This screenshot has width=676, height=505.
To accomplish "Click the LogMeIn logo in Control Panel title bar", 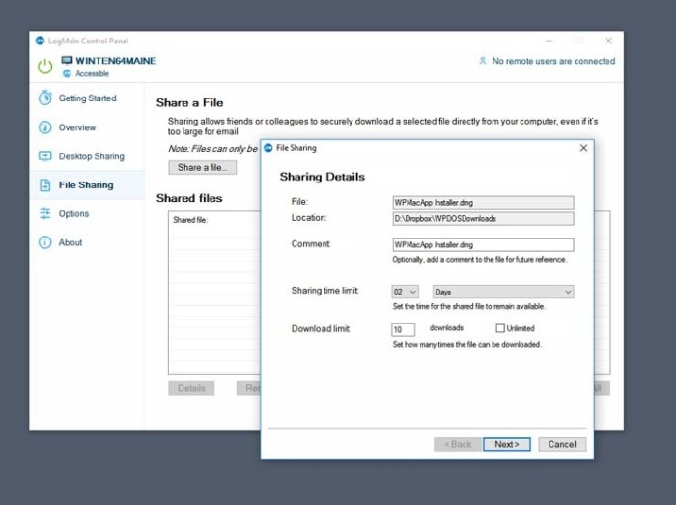I will (41, 41).
